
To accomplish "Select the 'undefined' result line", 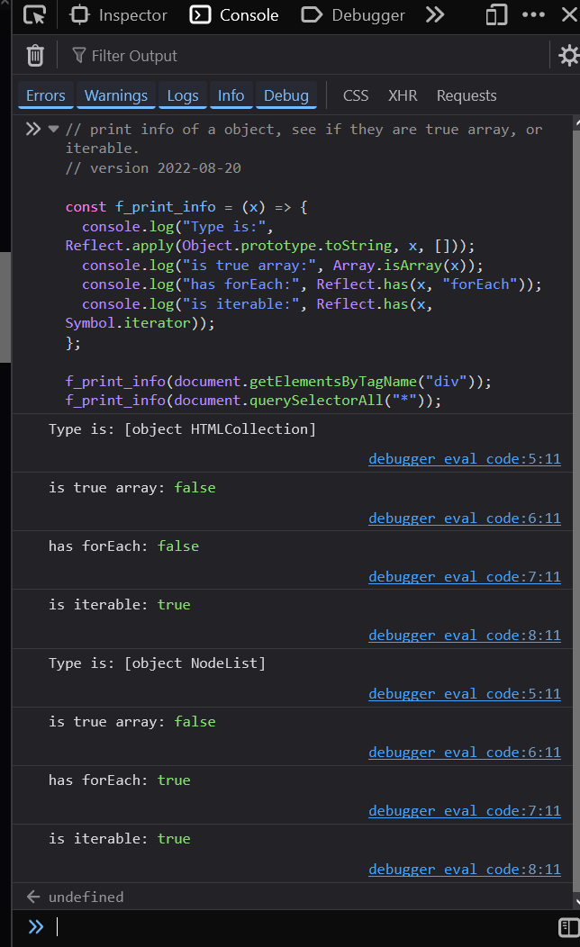I will tap(86, 897).
